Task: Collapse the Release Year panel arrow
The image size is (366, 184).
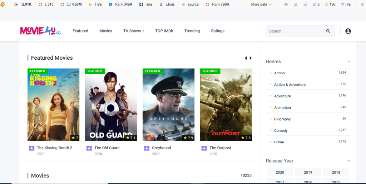Action: pos(349,161)
